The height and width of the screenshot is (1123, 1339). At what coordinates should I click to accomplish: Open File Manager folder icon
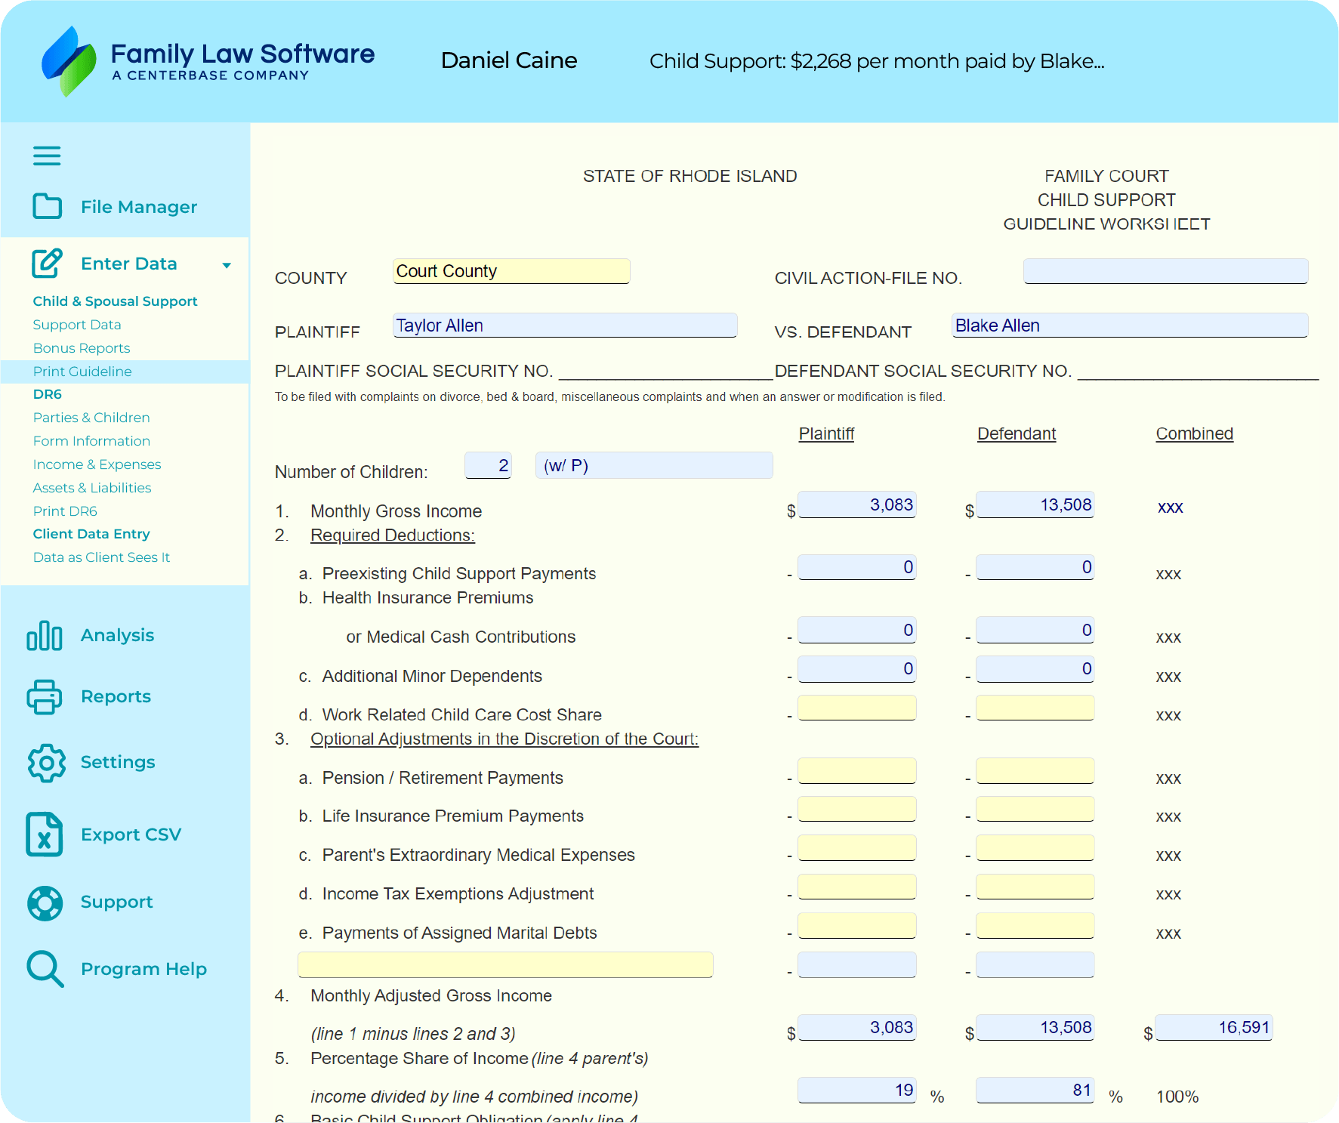[47, 206]
